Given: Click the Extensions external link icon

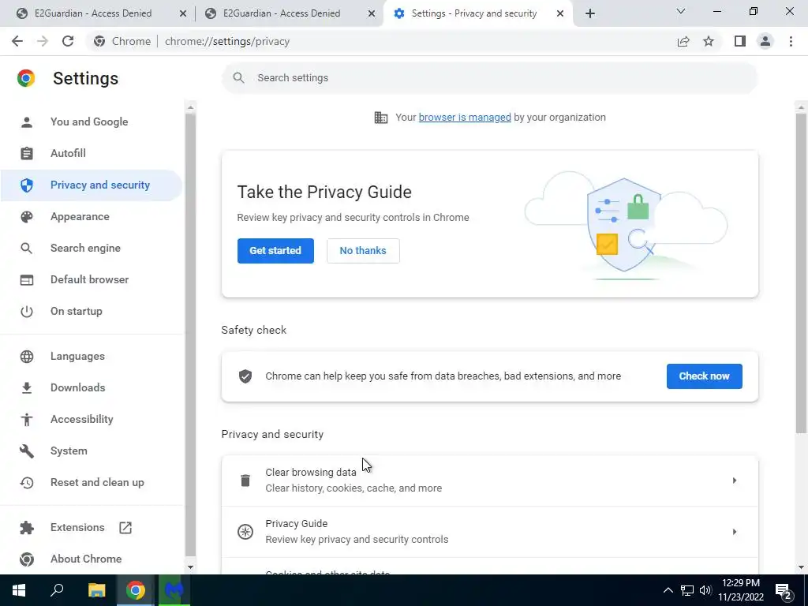Looking at the screenshot, I should point(125,528).
